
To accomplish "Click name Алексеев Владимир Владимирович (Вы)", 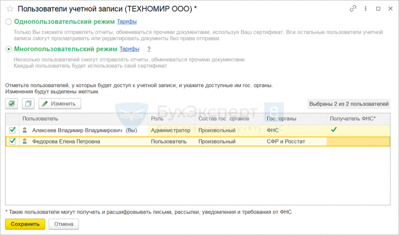I will (x=85, y=130).
